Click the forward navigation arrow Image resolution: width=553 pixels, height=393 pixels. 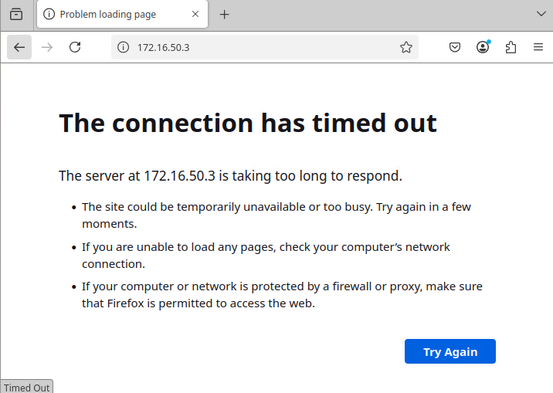click(47, 47)
